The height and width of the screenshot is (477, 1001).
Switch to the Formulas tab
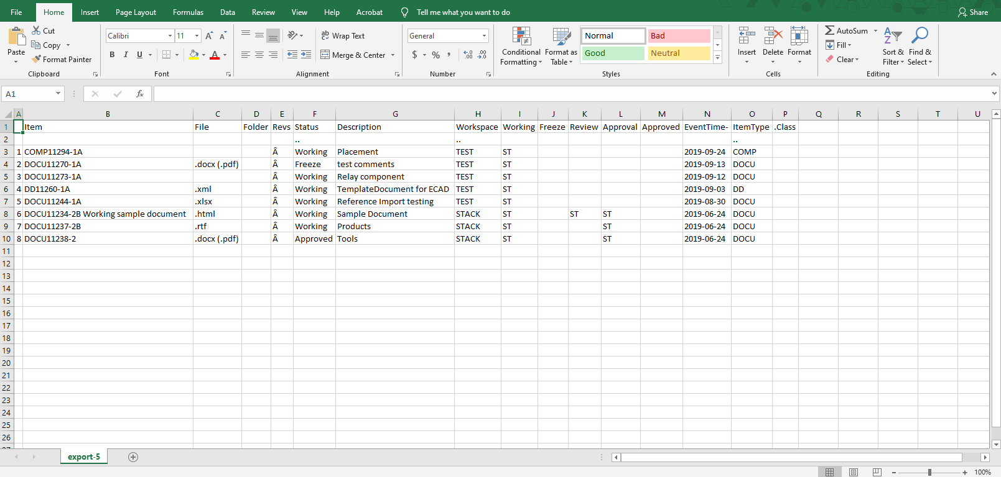188,12
